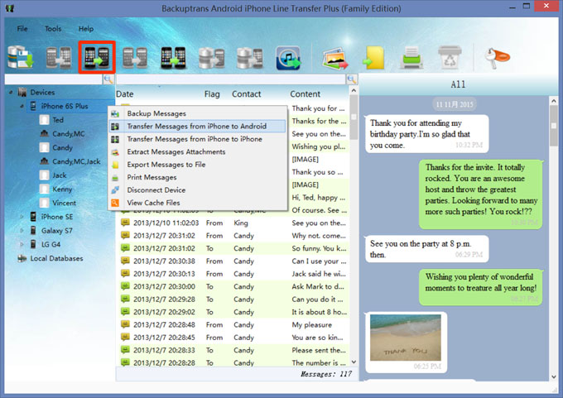Click the second database to phone restore icon

[x=250, y=57]
